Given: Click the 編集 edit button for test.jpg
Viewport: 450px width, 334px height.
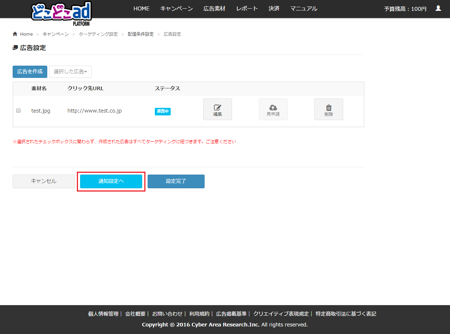Looking at the screenshot, I should click(x=218, y=109).
